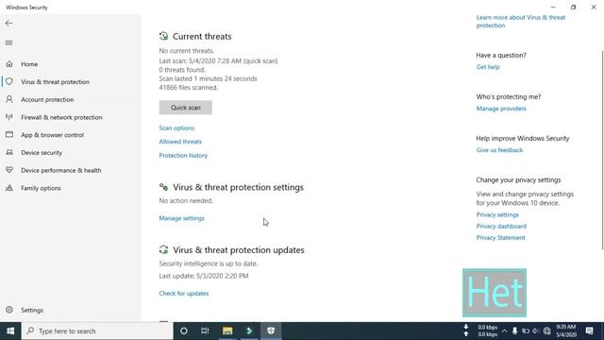Click the taskbar search box
604x340 pixels.
(97, 331)
